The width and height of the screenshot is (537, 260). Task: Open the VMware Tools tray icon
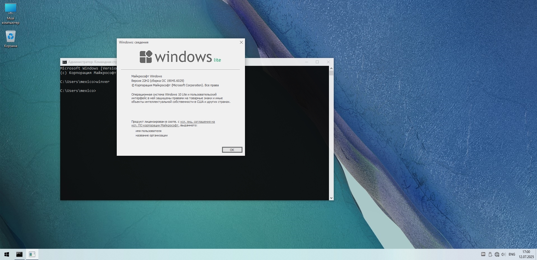click(483, 254)
